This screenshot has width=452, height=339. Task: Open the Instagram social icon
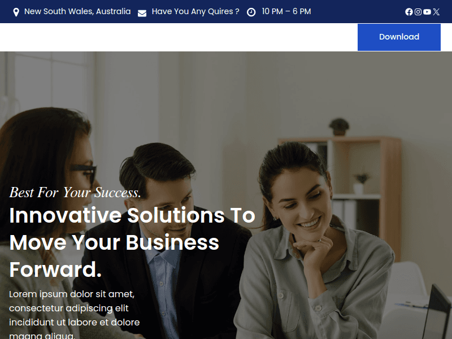418,12
